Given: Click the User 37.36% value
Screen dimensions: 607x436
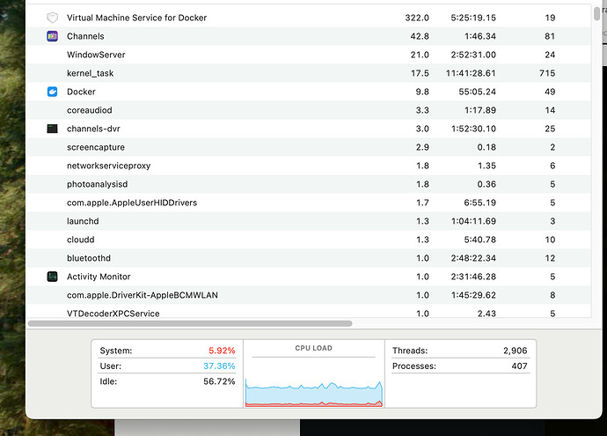Looking at the screenshot, I should point(219,366).
